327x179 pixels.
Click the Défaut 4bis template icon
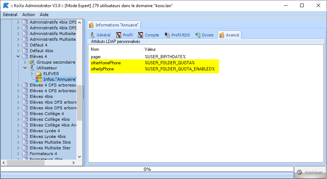coord(25,51)
